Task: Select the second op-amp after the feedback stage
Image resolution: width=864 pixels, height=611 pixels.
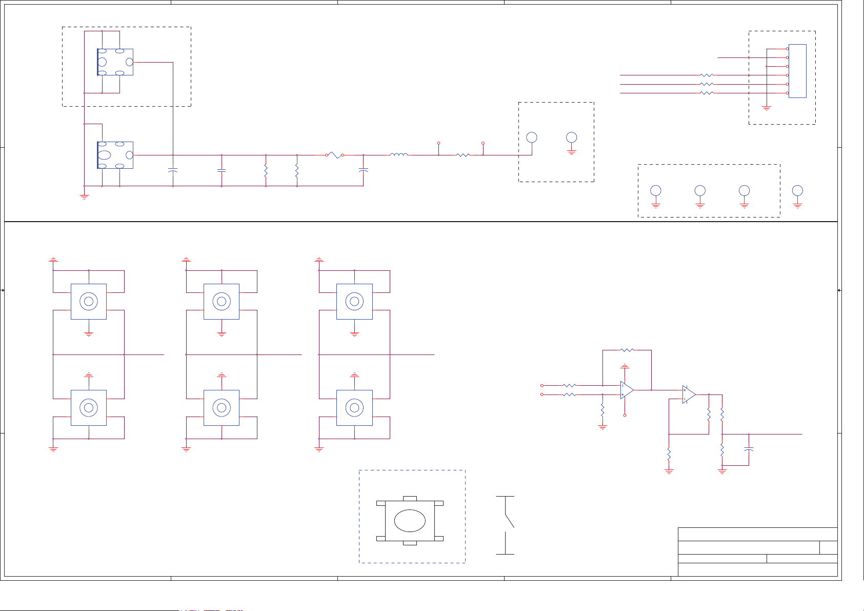Action: click(x=689, y=395)
